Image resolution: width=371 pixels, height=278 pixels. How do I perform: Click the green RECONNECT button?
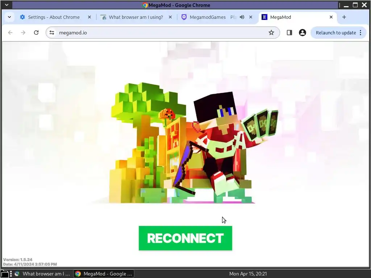click(185, 238)
